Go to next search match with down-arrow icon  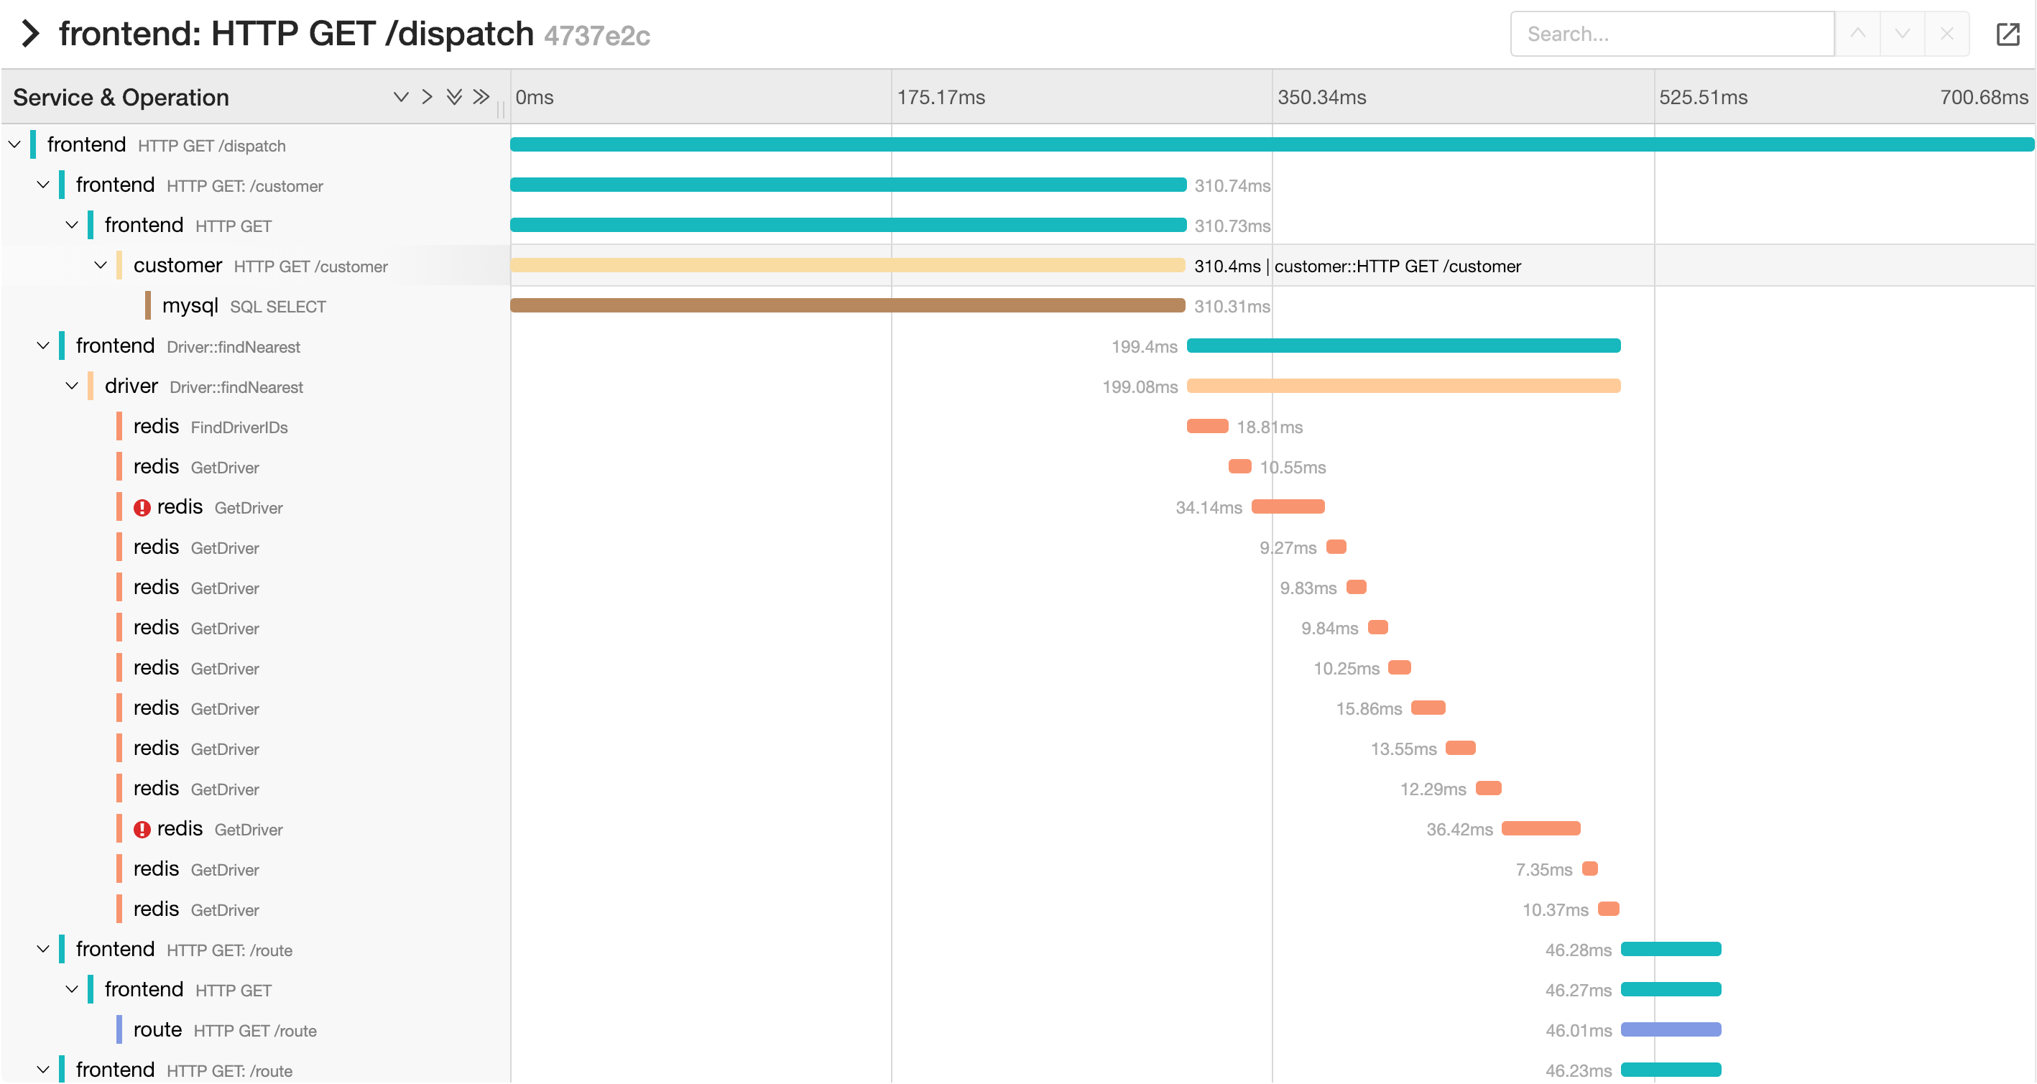click(x=1902, y=33)
